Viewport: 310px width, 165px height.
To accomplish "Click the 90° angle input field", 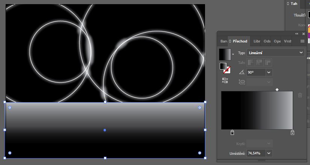I will (256, 72).
